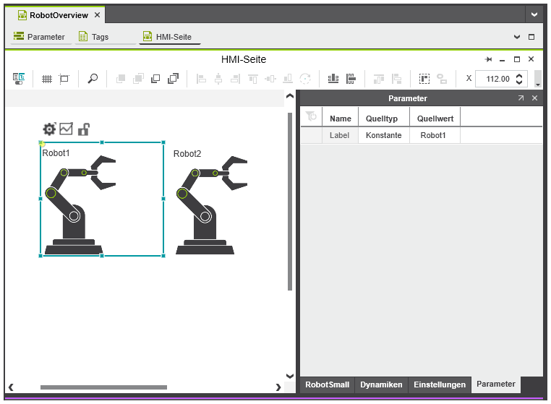Viewport: 551px width, 404px height.
Task: Click the magnifier zoom tool
Action: tap(93, 79)
